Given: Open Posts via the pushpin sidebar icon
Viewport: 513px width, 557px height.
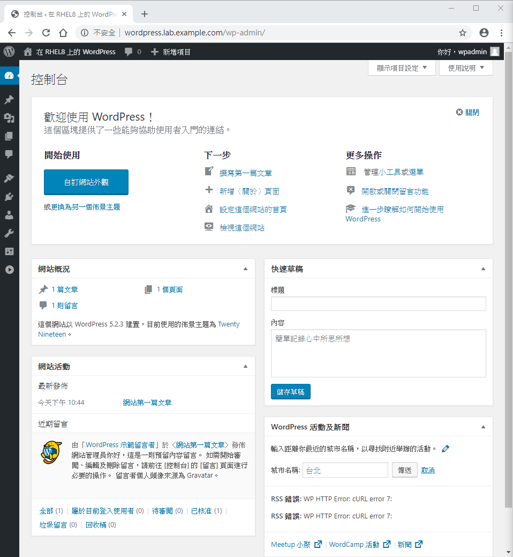Looking at the screenshot, I should coord(9,100).
